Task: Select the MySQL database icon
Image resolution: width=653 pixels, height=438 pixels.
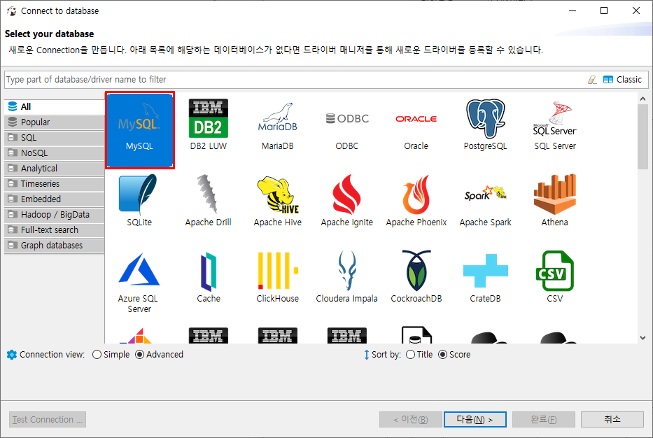Action: click(x=139, y=130)
